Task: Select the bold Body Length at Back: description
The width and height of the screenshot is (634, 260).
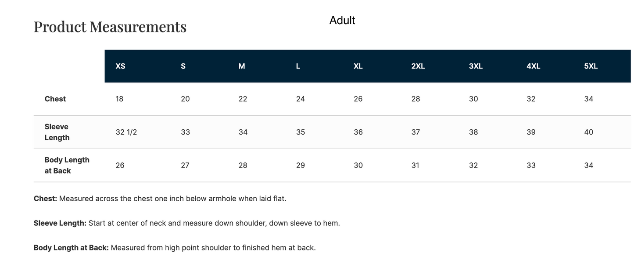Action: (71, 248)
